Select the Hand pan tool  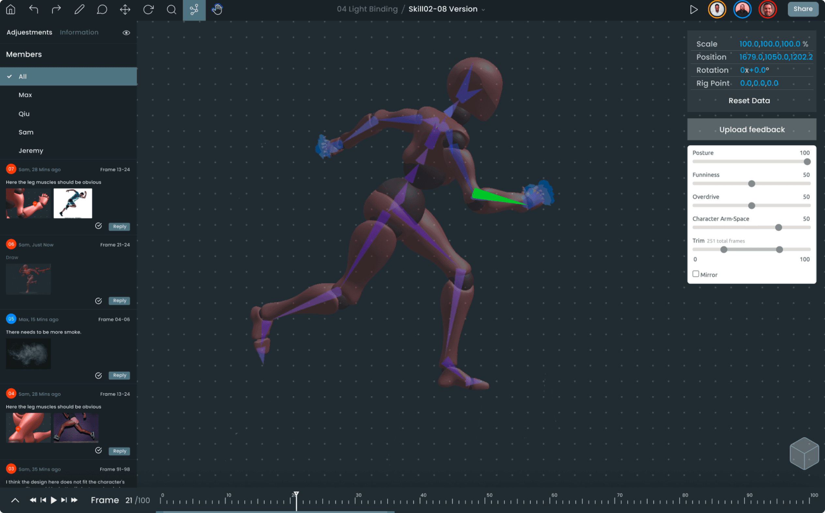(217, 9)
